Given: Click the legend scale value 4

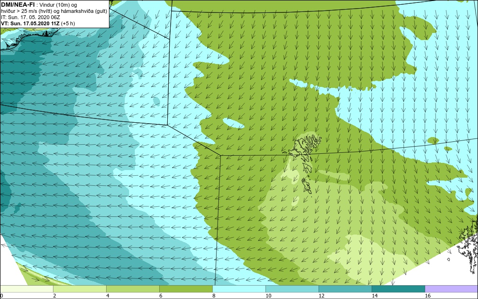Looking at the screenshot, I should coord(108,296).
